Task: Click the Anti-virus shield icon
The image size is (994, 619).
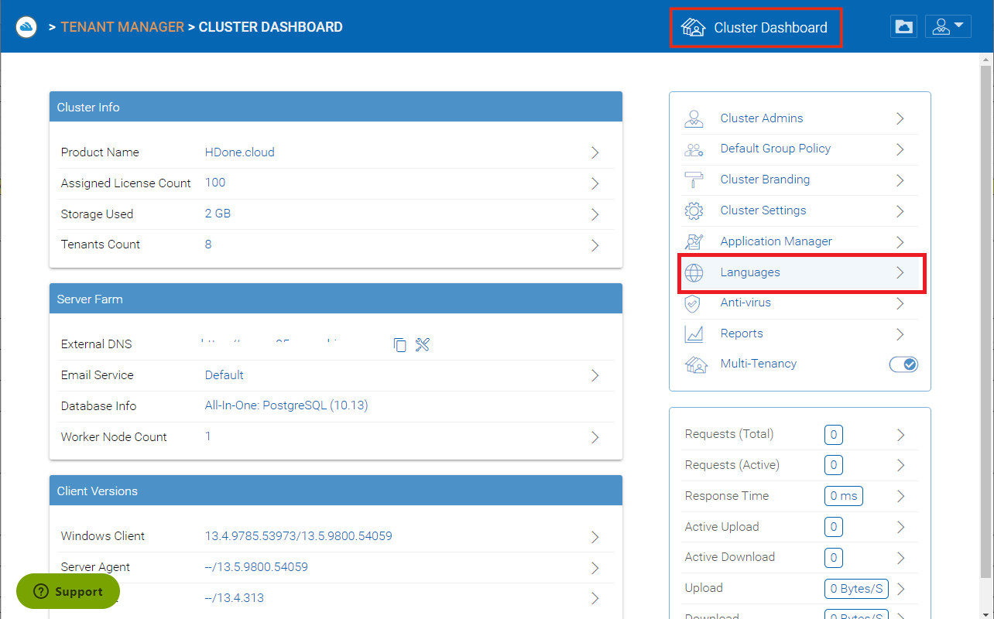Action: coord(693,303)
